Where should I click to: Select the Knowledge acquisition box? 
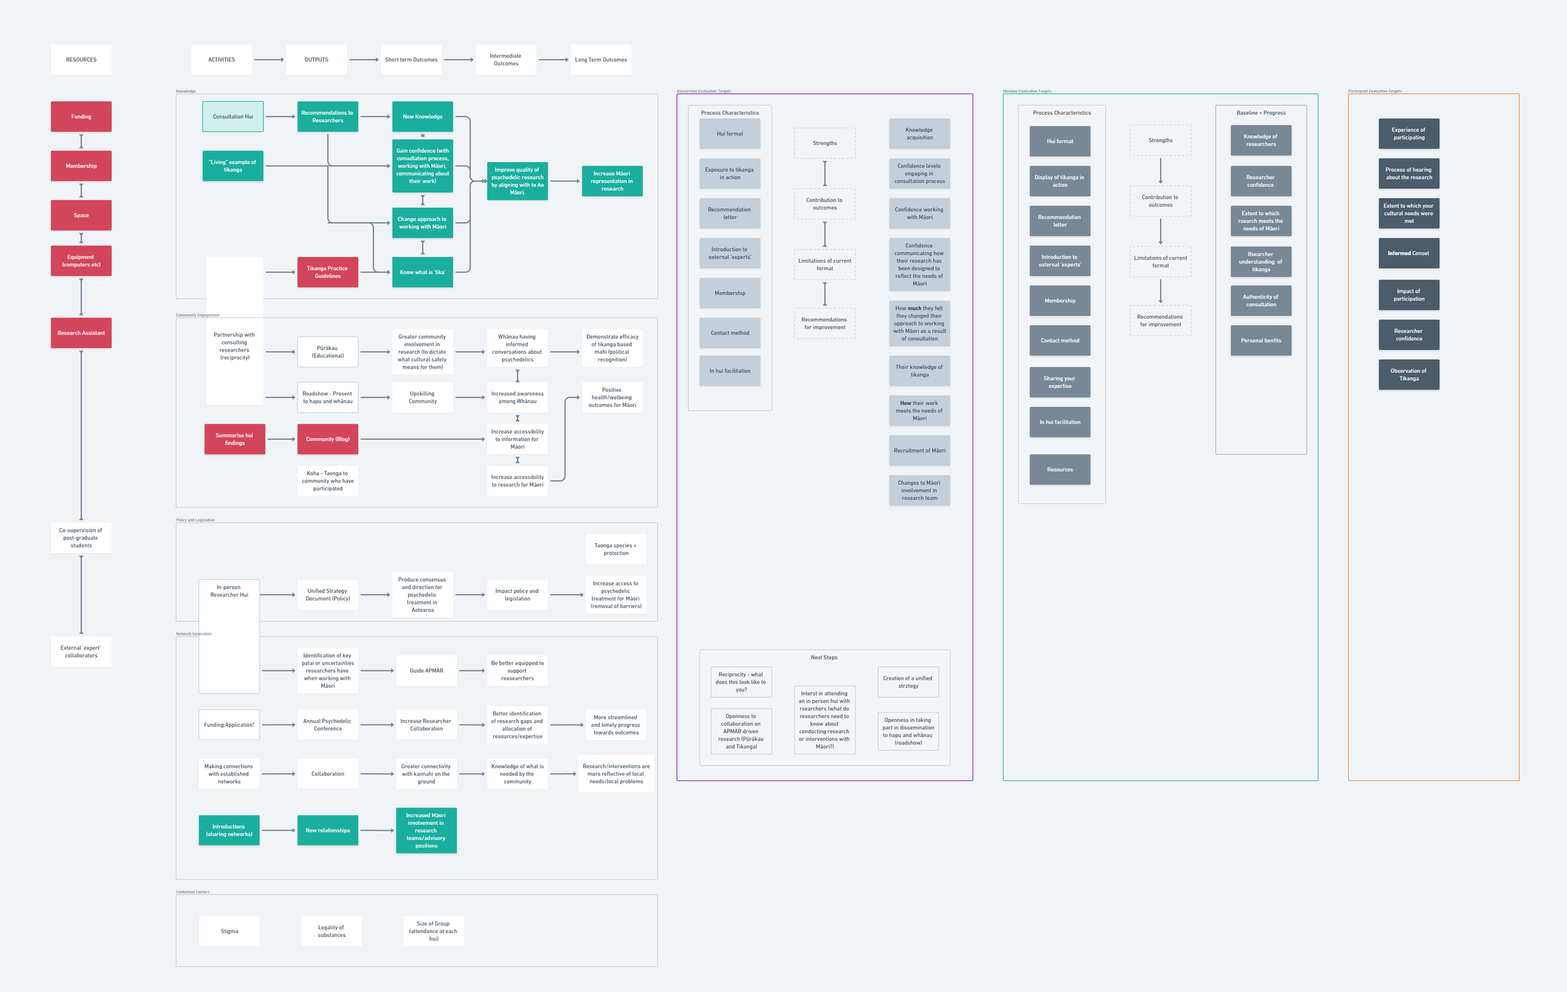[920, 134]
